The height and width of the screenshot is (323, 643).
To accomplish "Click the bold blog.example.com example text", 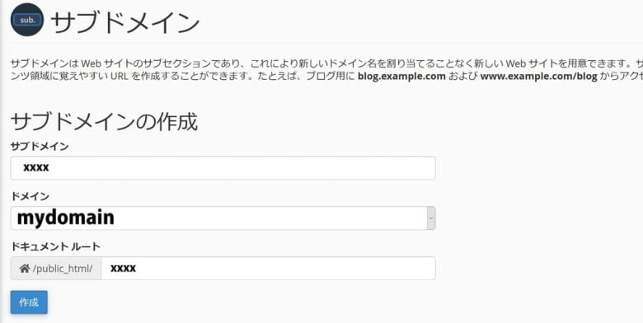I will [x=401, y=77].
